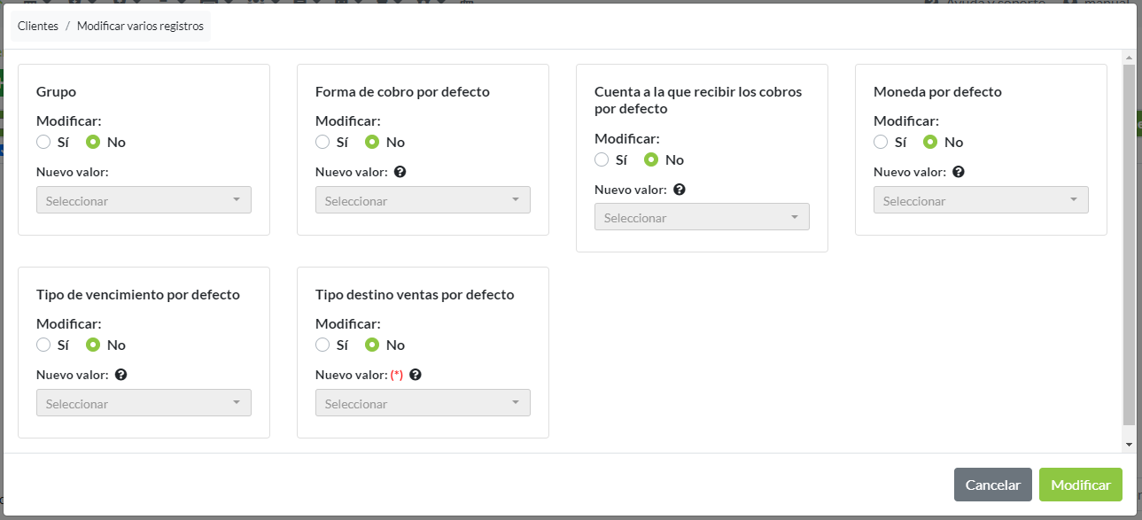This screenshot has height=520, width=1142.
Task: Click help icon for Cuenta cobros Nuevo valor
Action: (x=679, y=190)
